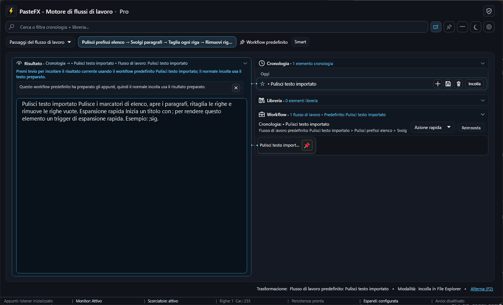Click the Incolla button on the history item
Viewport: 503px width, 305px height.
tap(474, 84)
